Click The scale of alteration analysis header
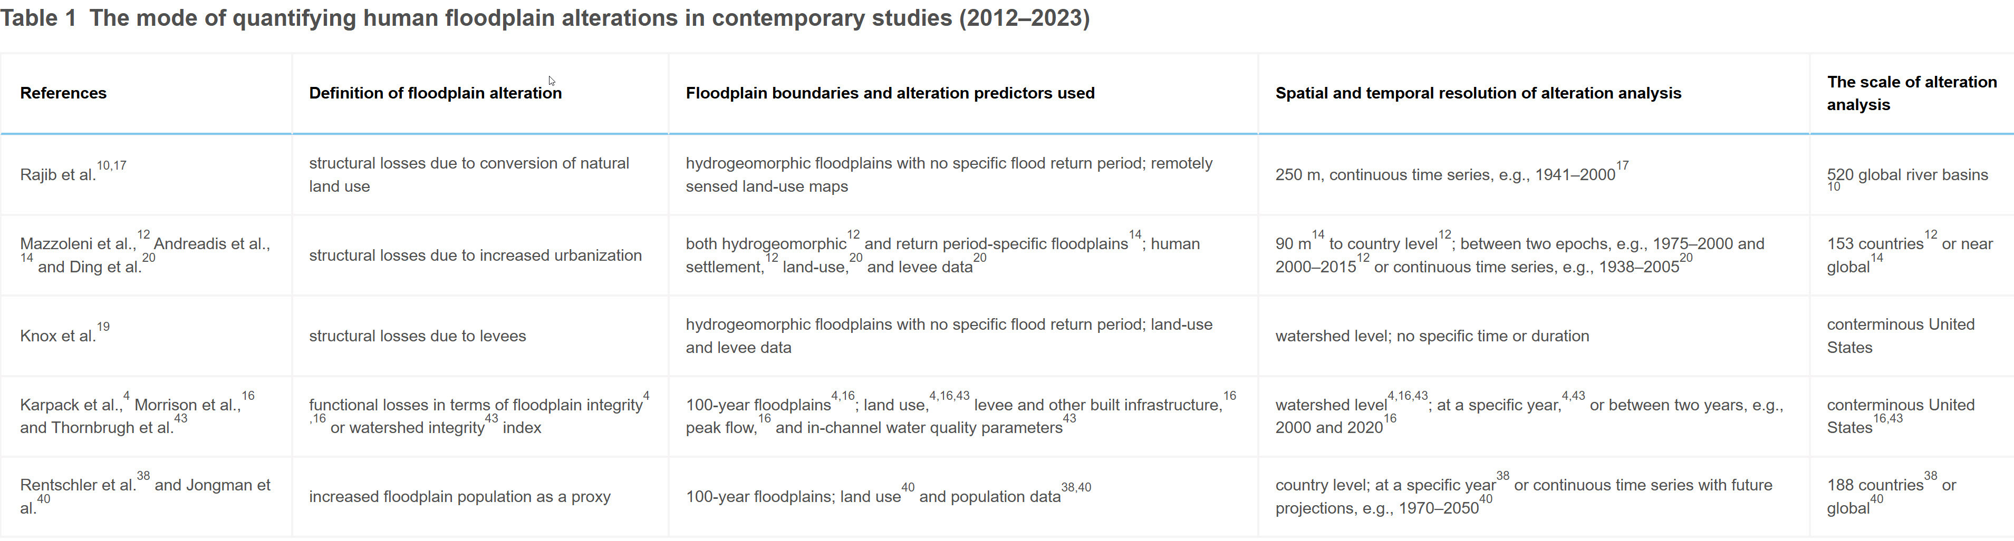Screen dimensions: 2014x541 (x=1911, y=93)
